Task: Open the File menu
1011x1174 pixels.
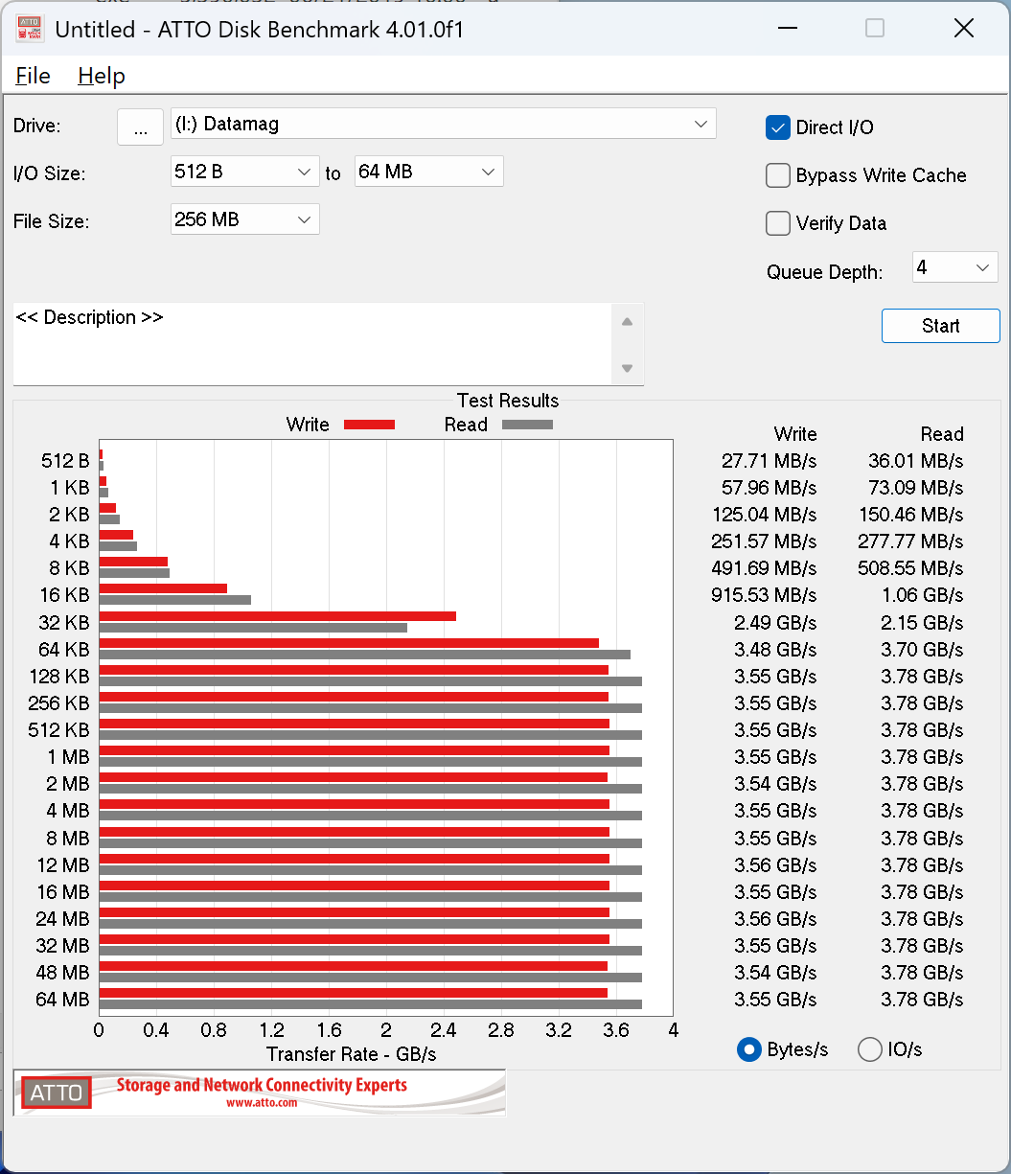Action: click(34, 76)
